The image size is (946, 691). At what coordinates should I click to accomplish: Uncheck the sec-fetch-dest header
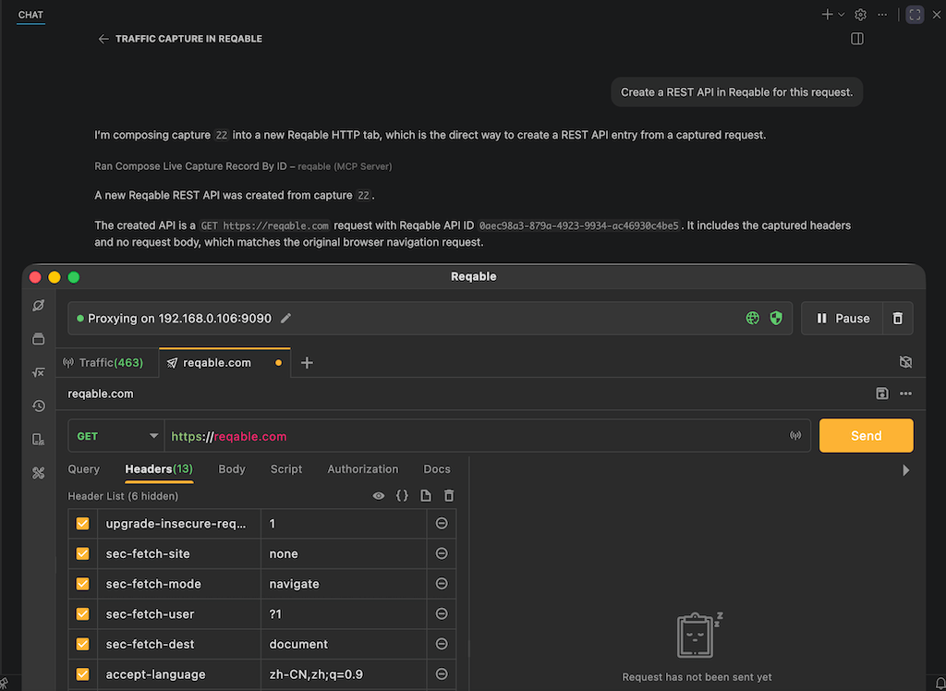coord(82,644)
